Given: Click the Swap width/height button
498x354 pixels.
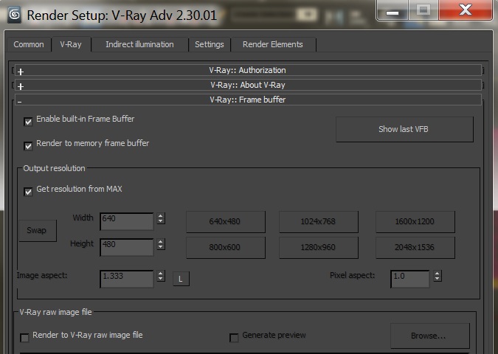Looking at the screenshot, I should click(x=38, y=231).
